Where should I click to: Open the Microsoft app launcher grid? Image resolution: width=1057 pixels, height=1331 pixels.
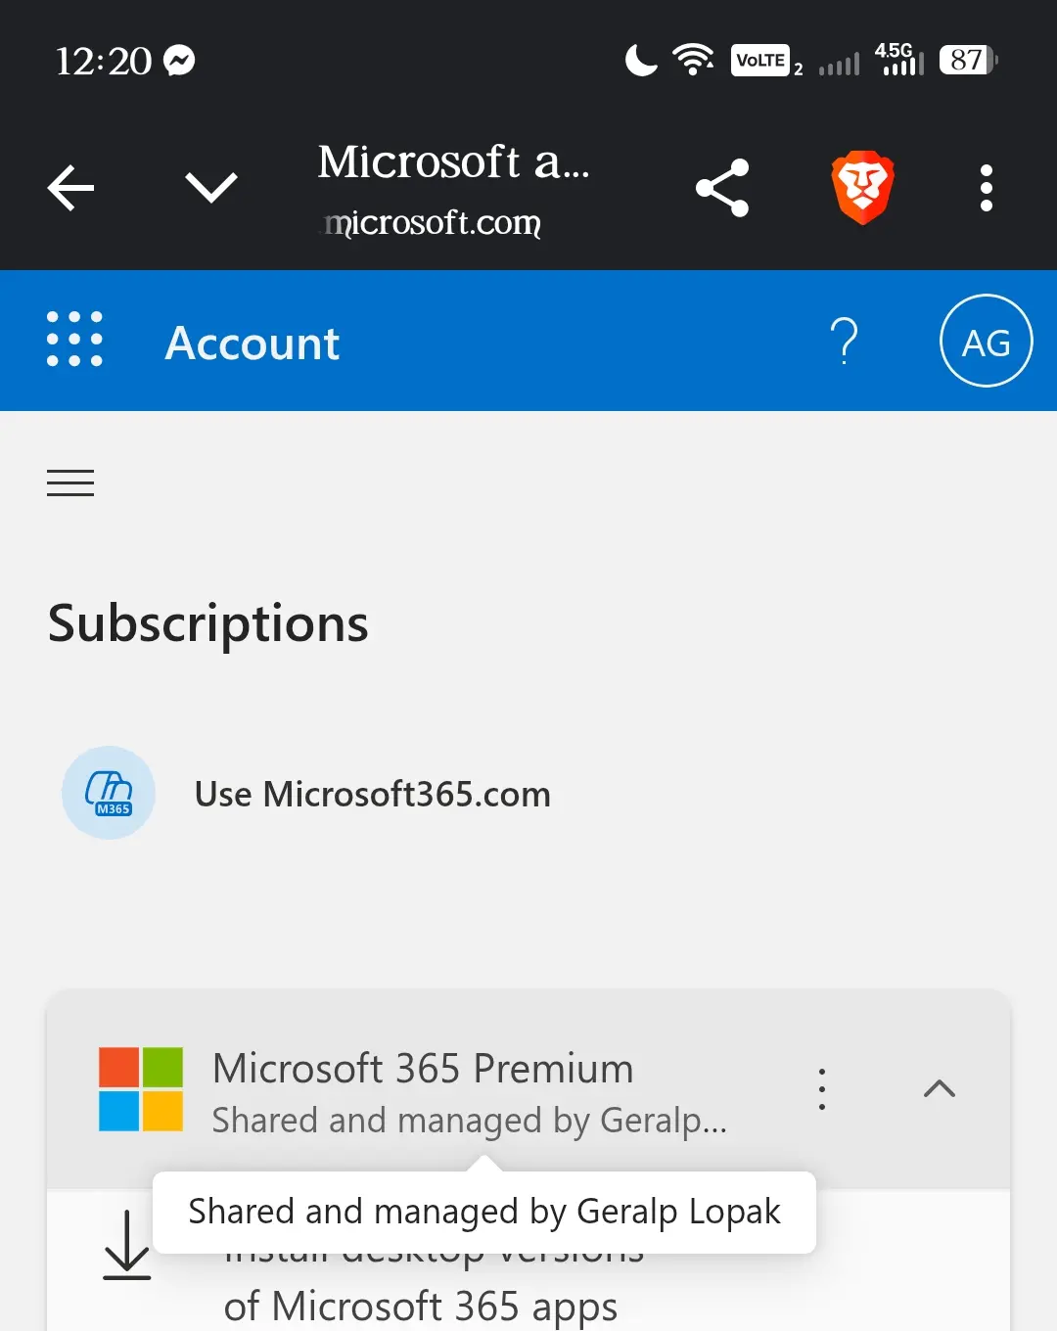[74, 340]
